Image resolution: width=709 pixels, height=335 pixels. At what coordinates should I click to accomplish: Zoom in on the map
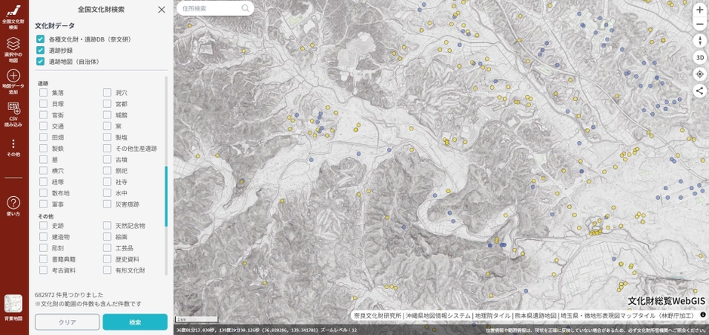(x=699, y=9)
